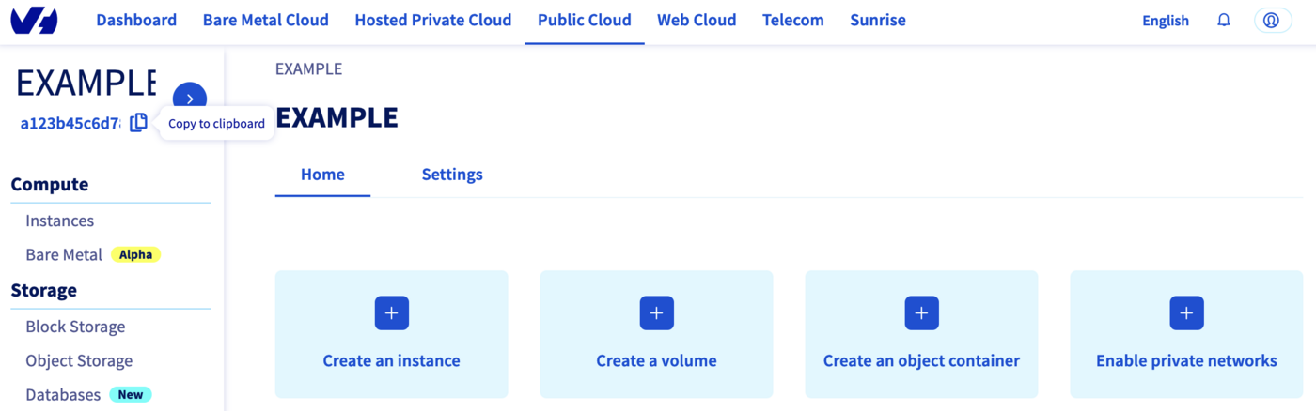Click plus icon for Create a volume

(656, 312)
